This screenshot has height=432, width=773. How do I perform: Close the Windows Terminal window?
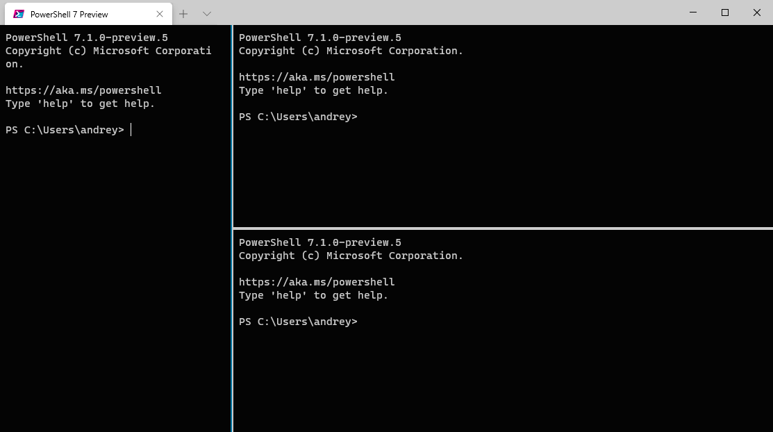757,13
